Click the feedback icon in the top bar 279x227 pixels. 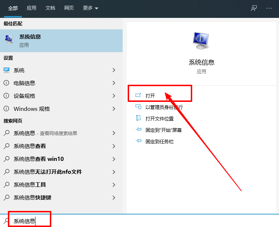[x=254, y=8]
